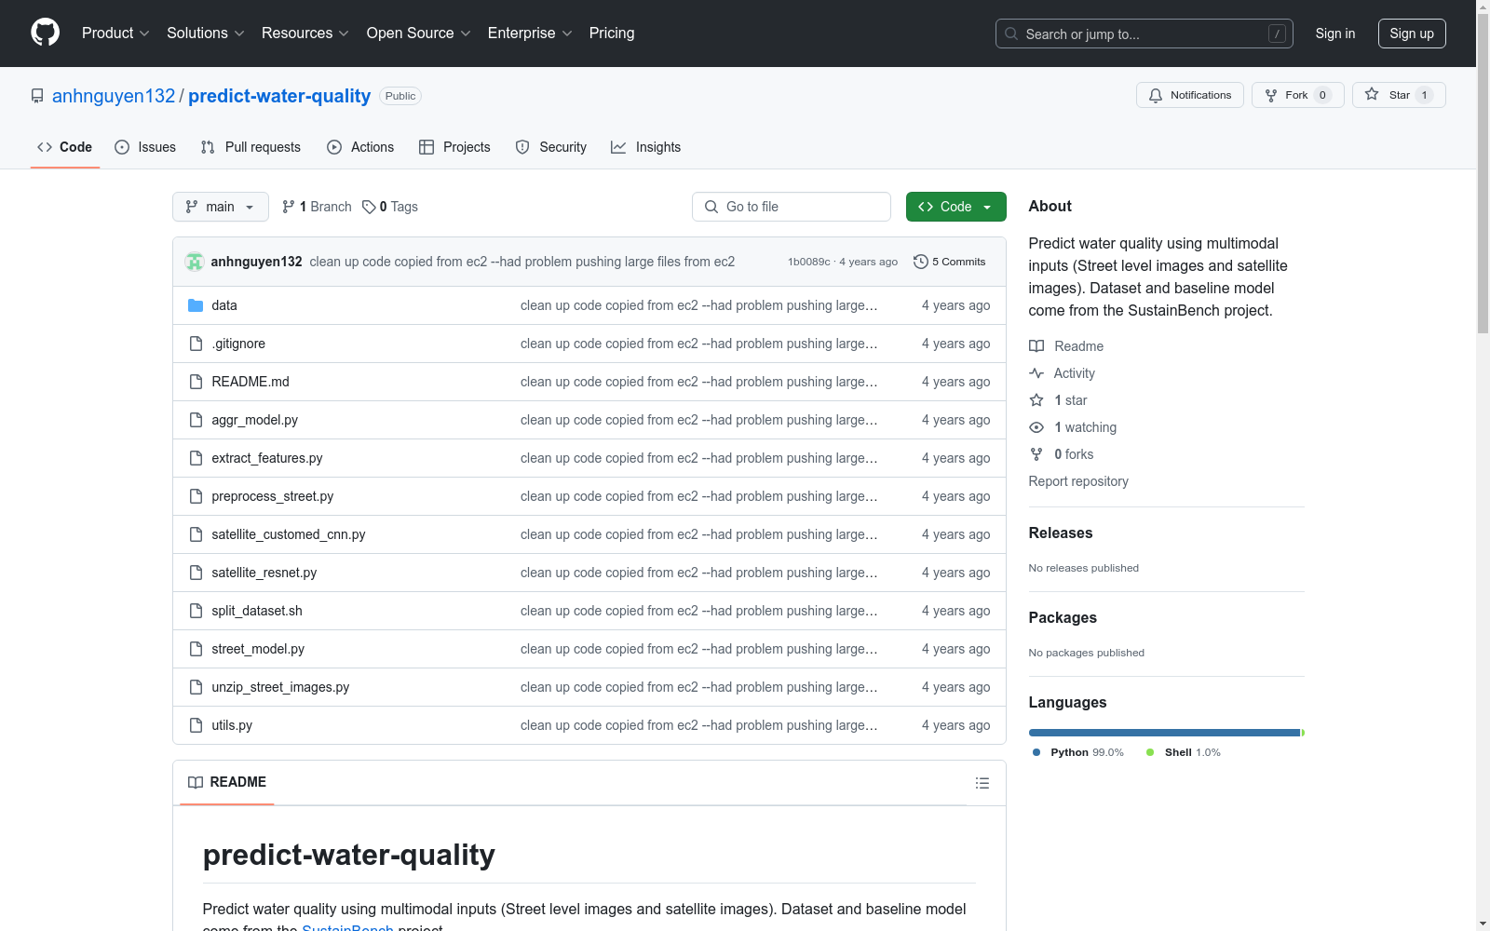
Task: Switch to the Pull requests tab
Action: 250,146
